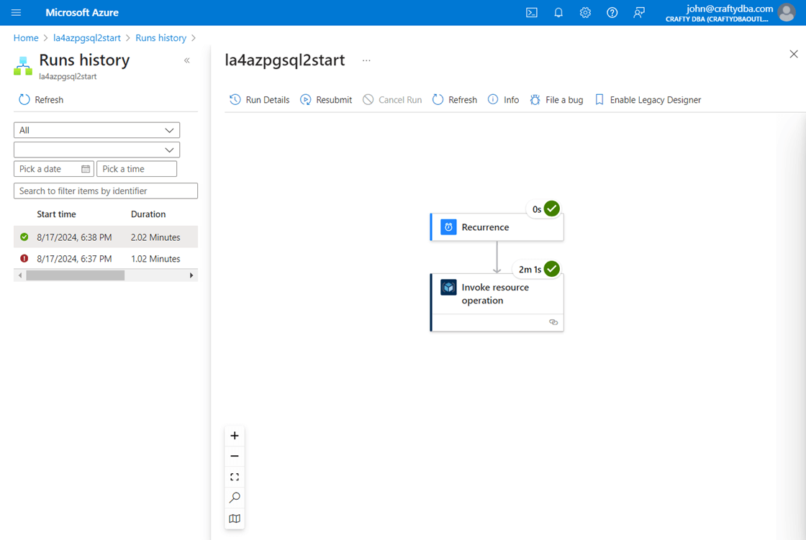Screen dimensions: 806x540
Task: Go to la4azpgsql2start breadcrumb link
Action: (x=87, y=37)
